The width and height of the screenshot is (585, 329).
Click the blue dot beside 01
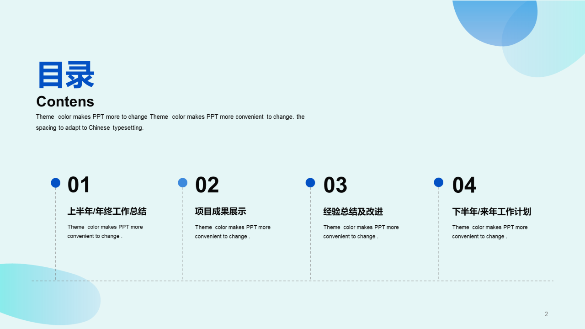pyautogui.click(x=55, y=183)
